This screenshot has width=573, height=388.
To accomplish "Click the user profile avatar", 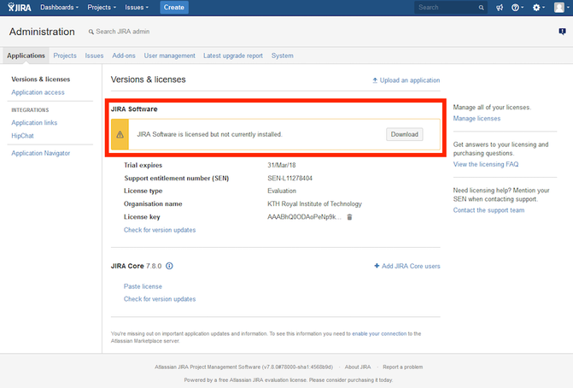I will point(559,8).
